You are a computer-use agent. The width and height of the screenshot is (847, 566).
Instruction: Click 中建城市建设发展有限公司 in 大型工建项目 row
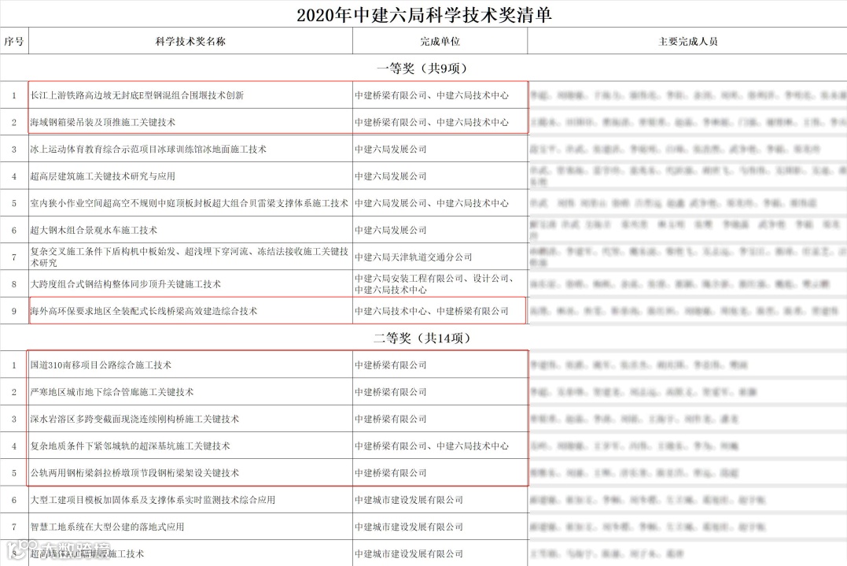(409, 500)
